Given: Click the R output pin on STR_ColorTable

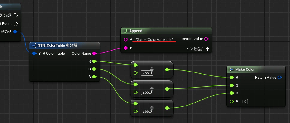Looking at the screenshot, I should 94,61.
